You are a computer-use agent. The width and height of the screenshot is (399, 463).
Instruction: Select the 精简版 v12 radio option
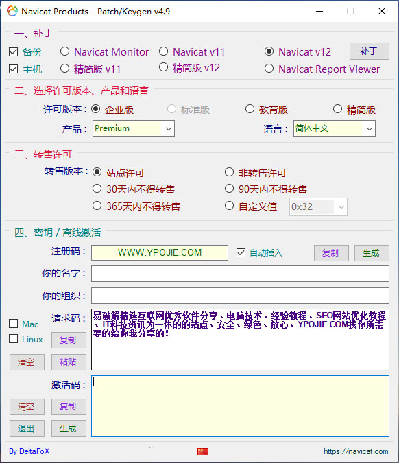tap(163, 67)
